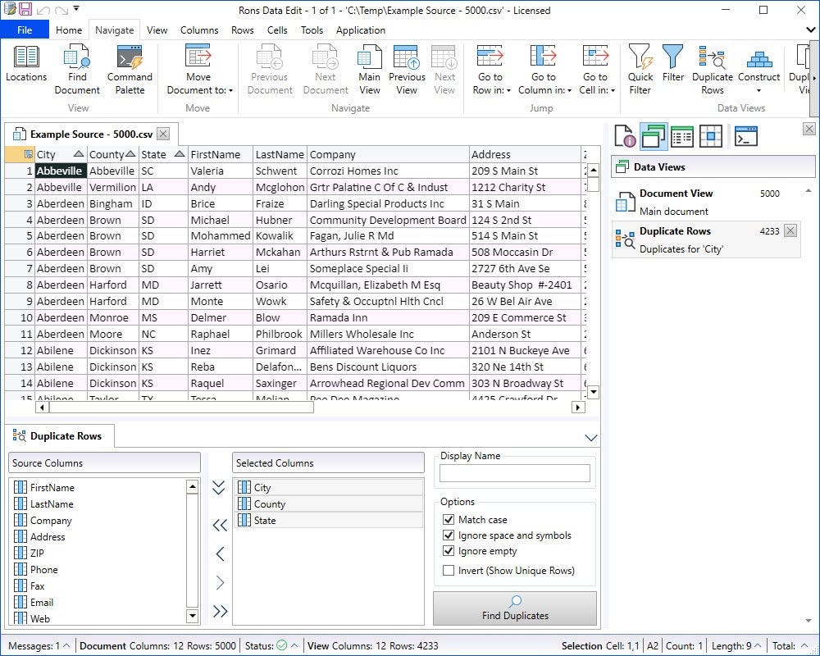Toggle Ignore space and symbols checkbox

coord(449,535)
